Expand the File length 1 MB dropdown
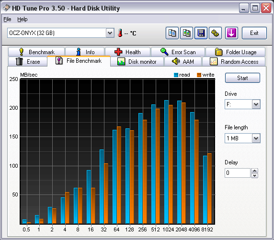The width and height of the screenshot is (274, 240). tap(256, 138)
